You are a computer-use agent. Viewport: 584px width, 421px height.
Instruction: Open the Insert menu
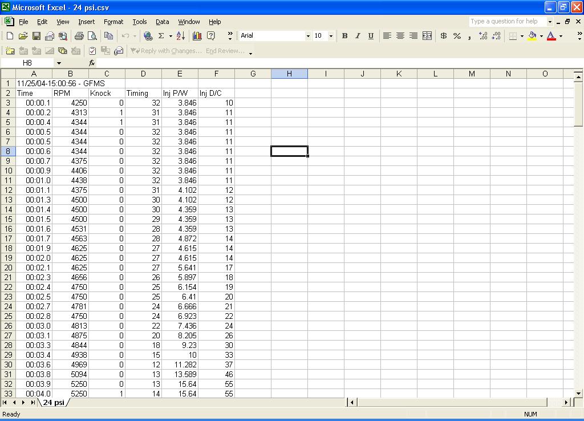point(87,22)
